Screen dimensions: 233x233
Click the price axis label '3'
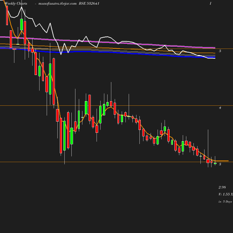tap(220, 164)
